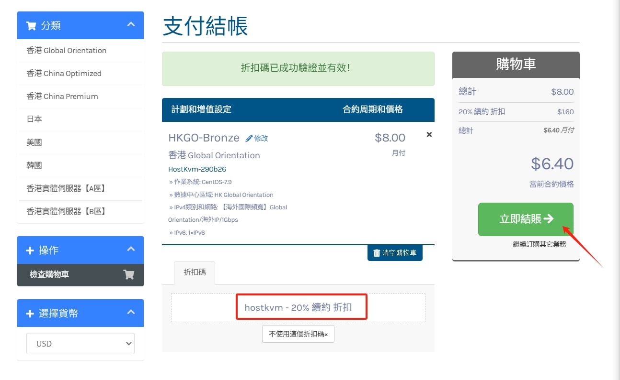Click the pencil edit icon beside HKGO-Bronze
This screenshot has height=380, width=620.
click(250, 138)
